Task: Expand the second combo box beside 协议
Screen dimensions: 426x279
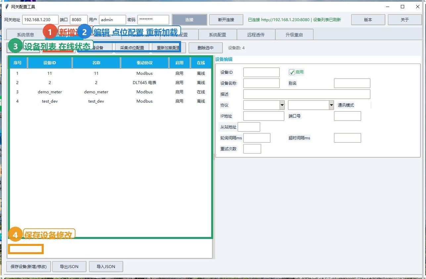Action: pyautogui.click(x=331, y=105)
